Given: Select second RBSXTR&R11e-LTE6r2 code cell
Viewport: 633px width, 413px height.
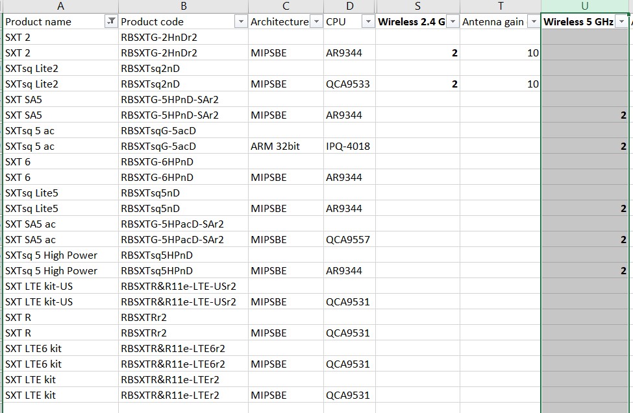Looking at the screenshot, I should tap(183, 364).
